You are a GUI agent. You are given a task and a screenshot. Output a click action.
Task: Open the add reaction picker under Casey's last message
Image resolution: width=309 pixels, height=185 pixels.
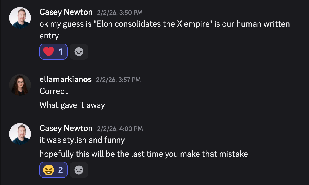(79, 170)
